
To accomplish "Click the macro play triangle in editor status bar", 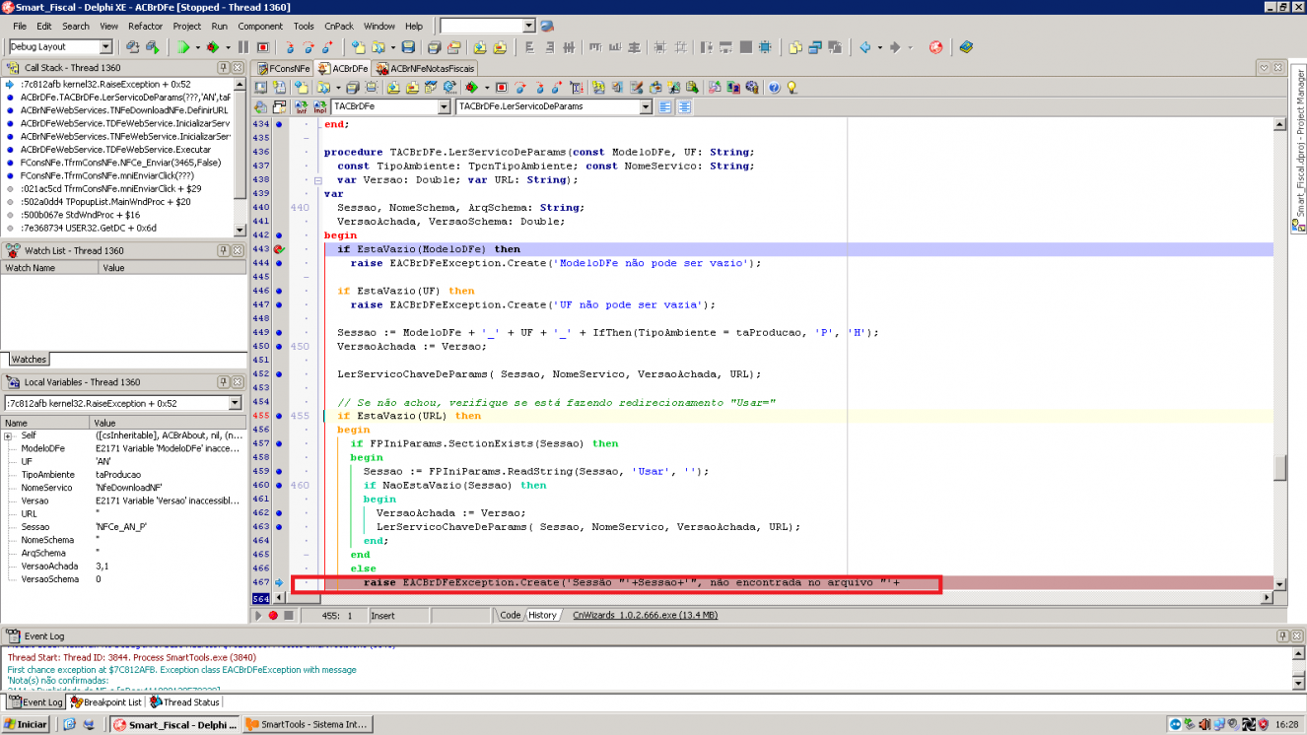I will tap(259, 615).
